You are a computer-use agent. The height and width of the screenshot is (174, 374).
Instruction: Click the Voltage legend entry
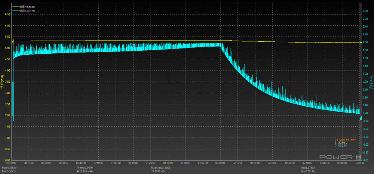point(28,7)
